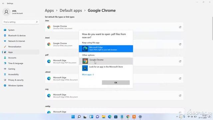
Task: Click Edge icon in the .pdf row
Action: [49, 61]
